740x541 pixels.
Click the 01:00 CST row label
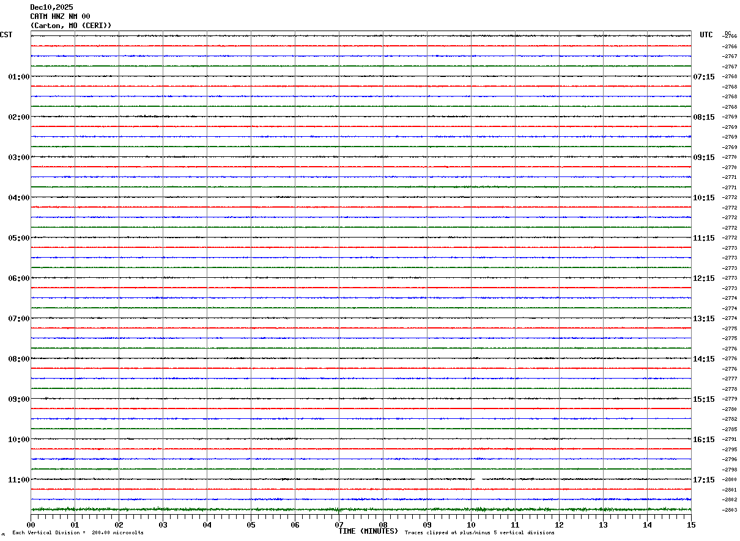[19, 77]
